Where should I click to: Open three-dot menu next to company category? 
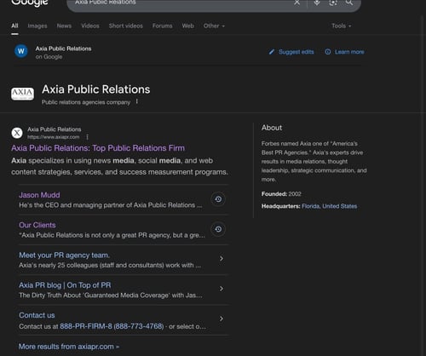pyautogui.click(x=137, y=101)
